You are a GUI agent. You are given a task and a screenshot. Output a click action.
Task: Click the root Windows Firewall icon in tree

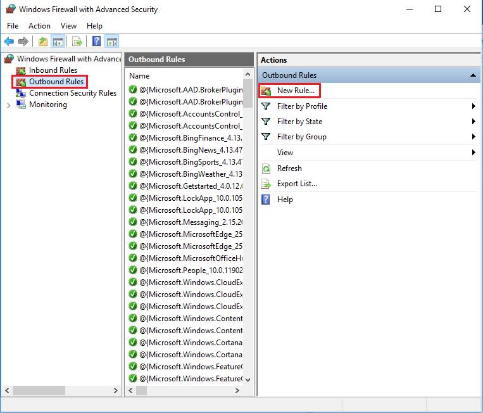tap(9, 58)
